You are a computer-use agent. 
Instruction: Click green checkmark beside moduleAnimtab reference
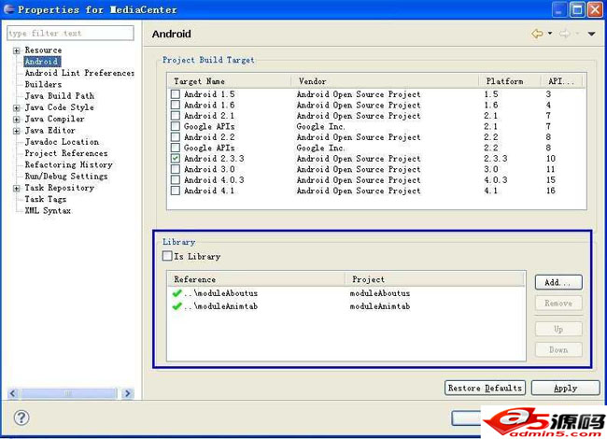tap(176, 305)
